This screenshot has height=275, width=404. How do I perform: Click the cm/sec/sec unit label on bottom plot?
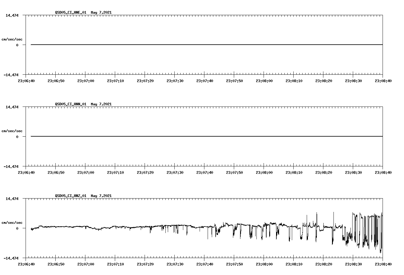[x=12, y=222]
